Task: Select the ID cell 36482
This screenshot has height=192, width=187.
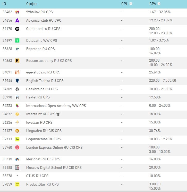Action: pyautogui.click(x=7, y=12)
